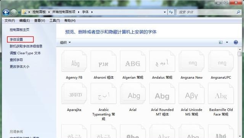Expand arrow after 所有控制面板项 breadcrumb
This screenshot has width=244, height=138.
79,12
